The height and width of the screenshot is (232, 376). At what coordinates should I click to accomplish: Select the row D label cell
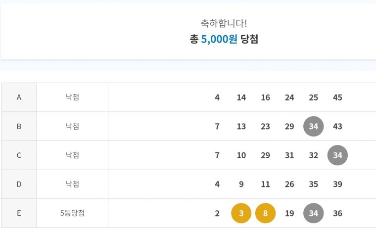19,184
